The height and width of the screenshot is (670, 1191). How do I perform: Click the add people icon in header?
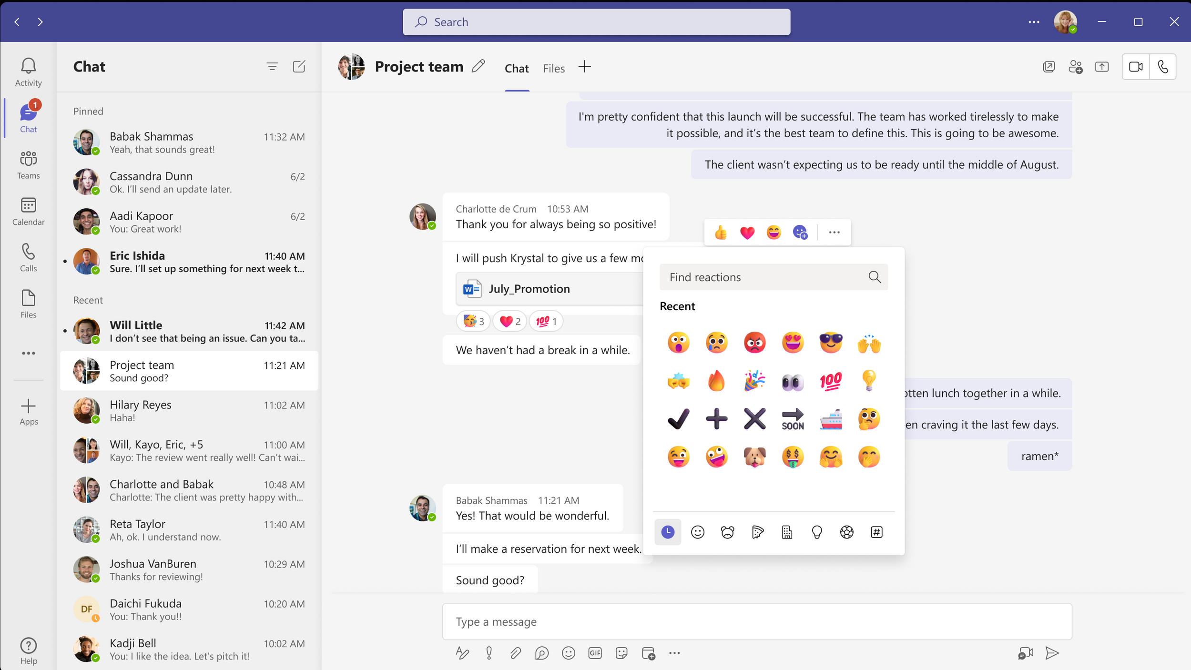pyautogui.click(x=1075, y=67)
